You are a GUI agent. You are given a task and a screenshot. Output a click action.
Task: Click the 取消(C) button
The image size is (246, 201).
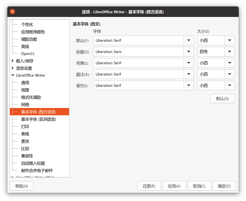199,186
